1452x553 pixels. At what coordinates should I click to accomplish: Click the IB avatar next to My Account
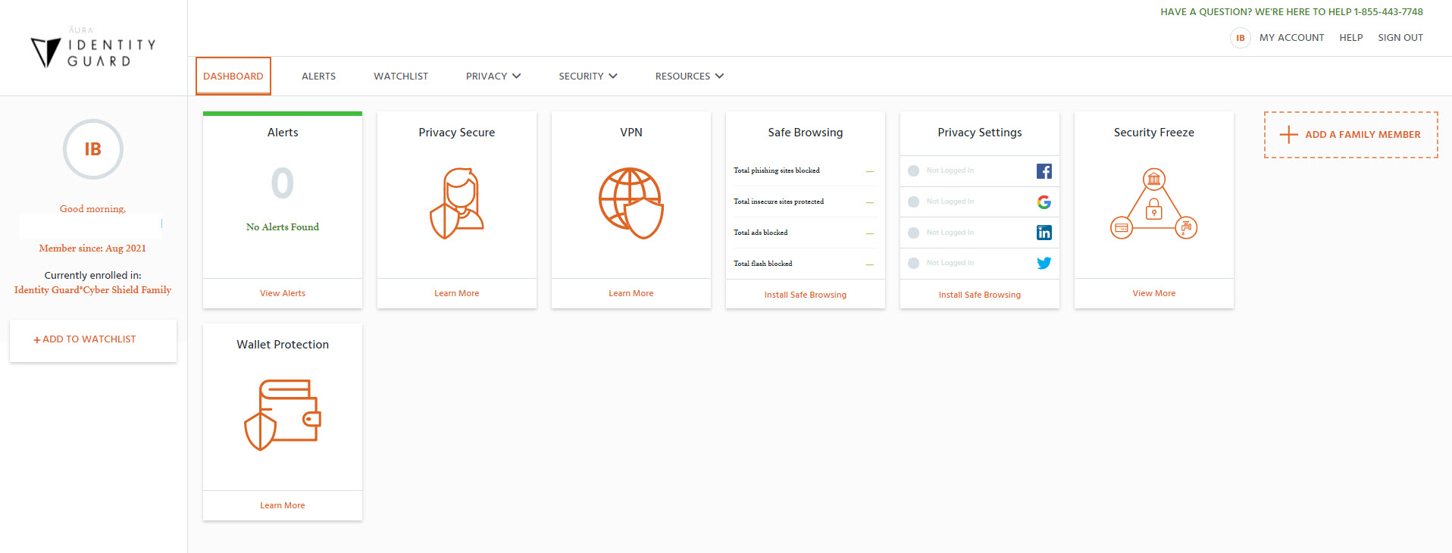pyautogui.click(x=1240, y=38)
